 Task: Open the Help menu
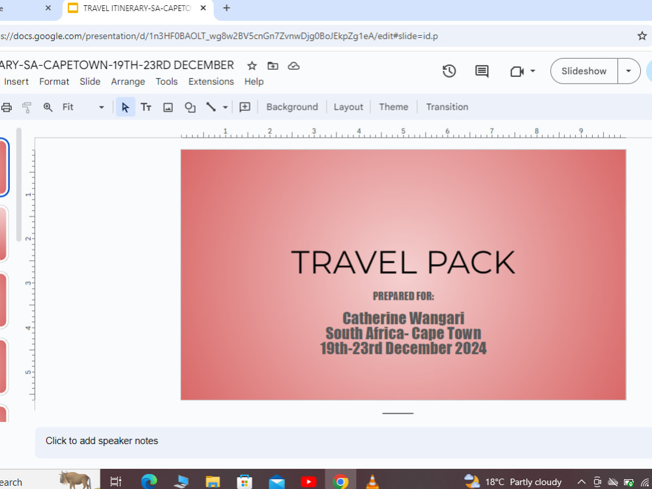coord(254,81)
